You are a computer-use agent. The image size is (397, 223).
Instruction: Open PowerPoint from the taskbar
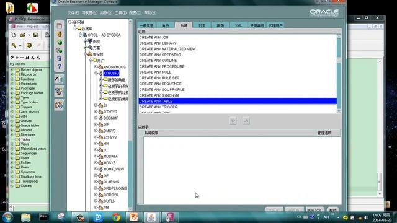click(x=134, y=217)
